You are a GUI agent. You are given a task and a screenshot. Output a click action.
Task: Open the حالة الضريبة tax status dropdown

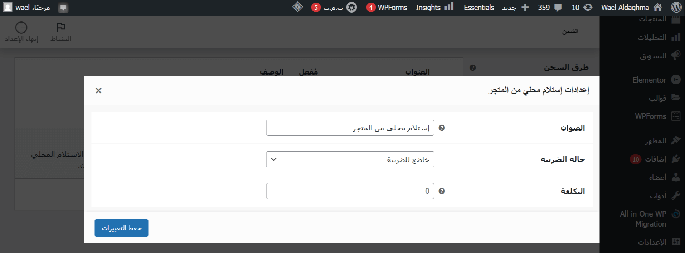(x=350, y=159)
